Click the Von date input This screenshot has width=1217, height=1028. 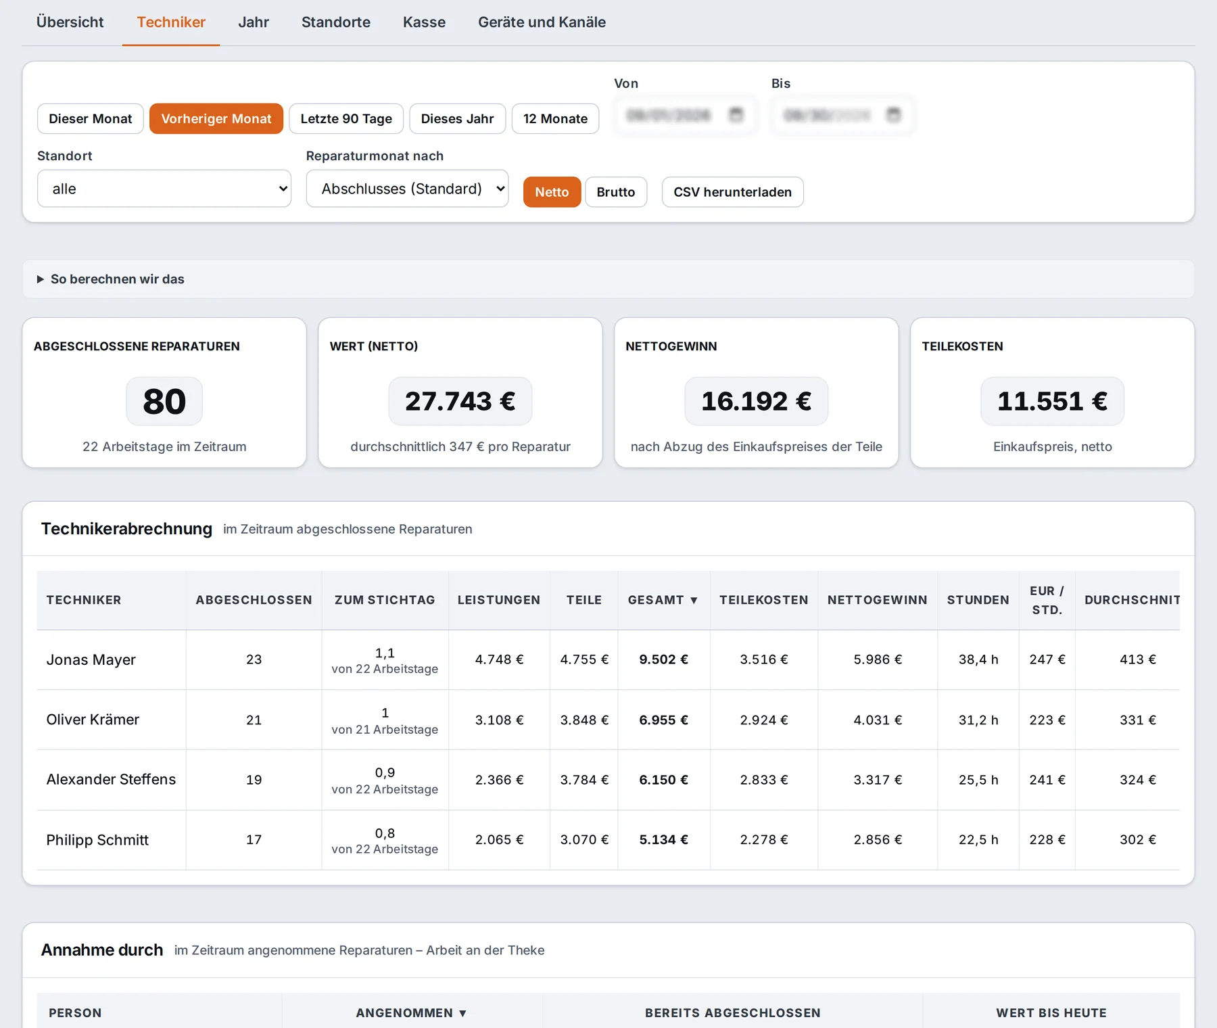[684, 115]
